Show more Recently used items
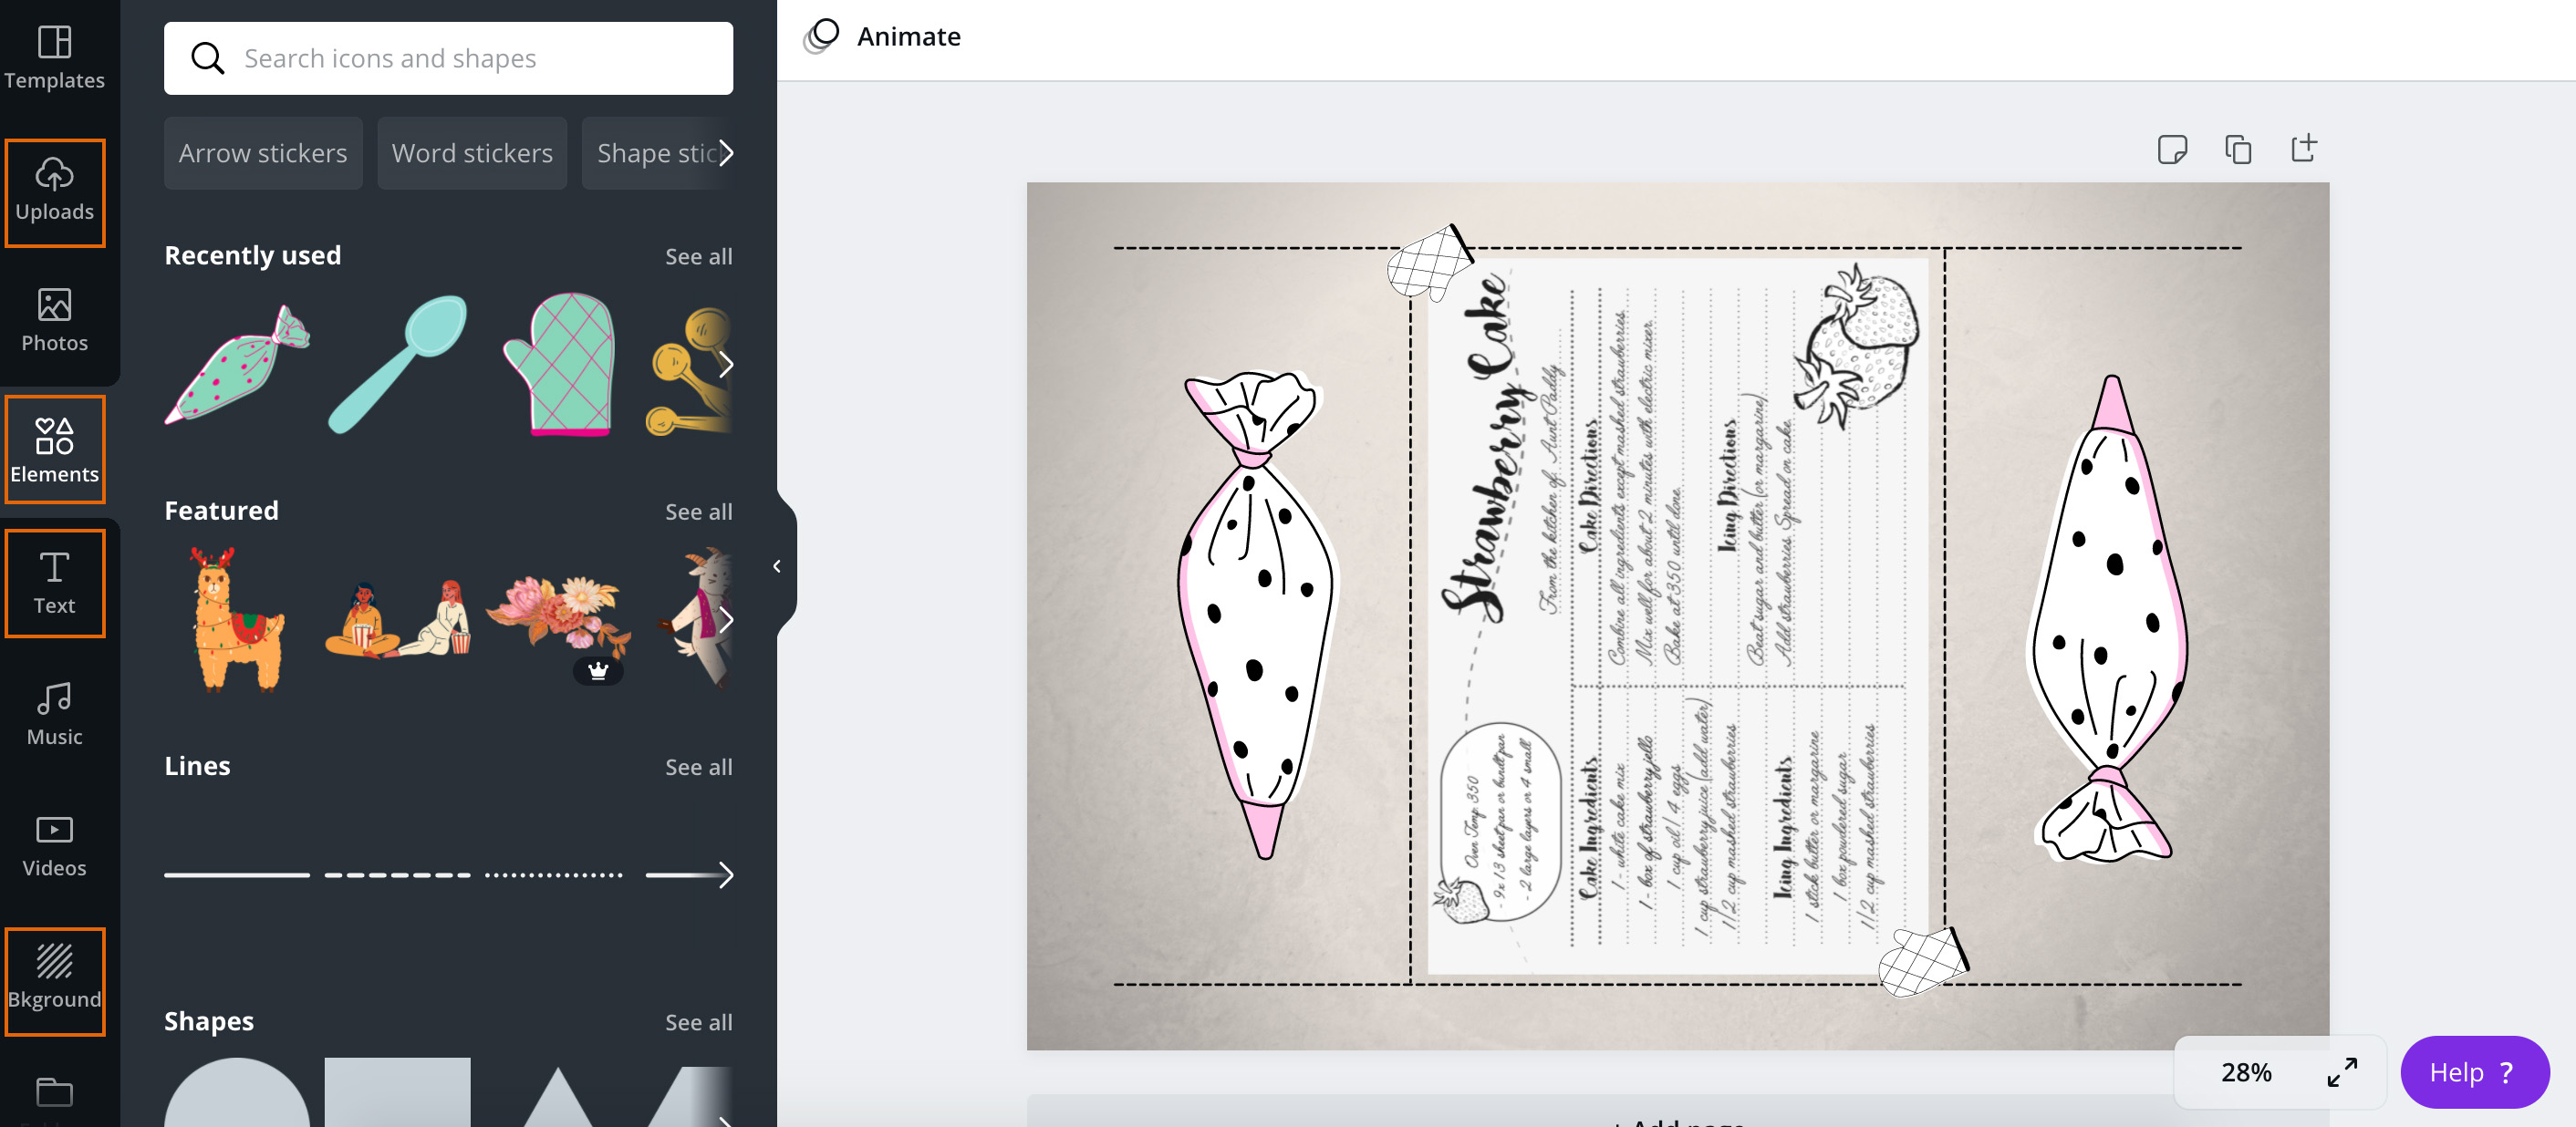Screen dimensions: 2576x1127 pos(726,364)
